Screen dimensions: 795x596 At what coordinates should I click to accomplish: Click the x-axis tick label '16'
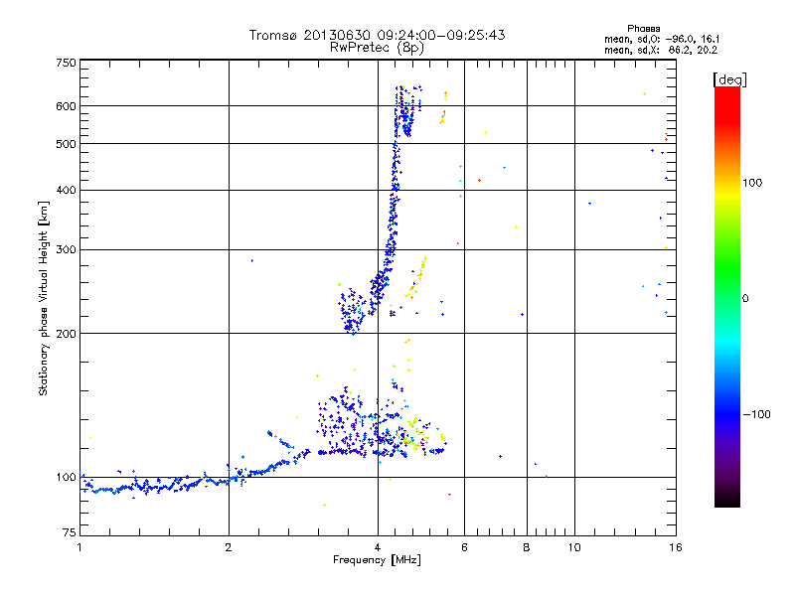[676, 547]
